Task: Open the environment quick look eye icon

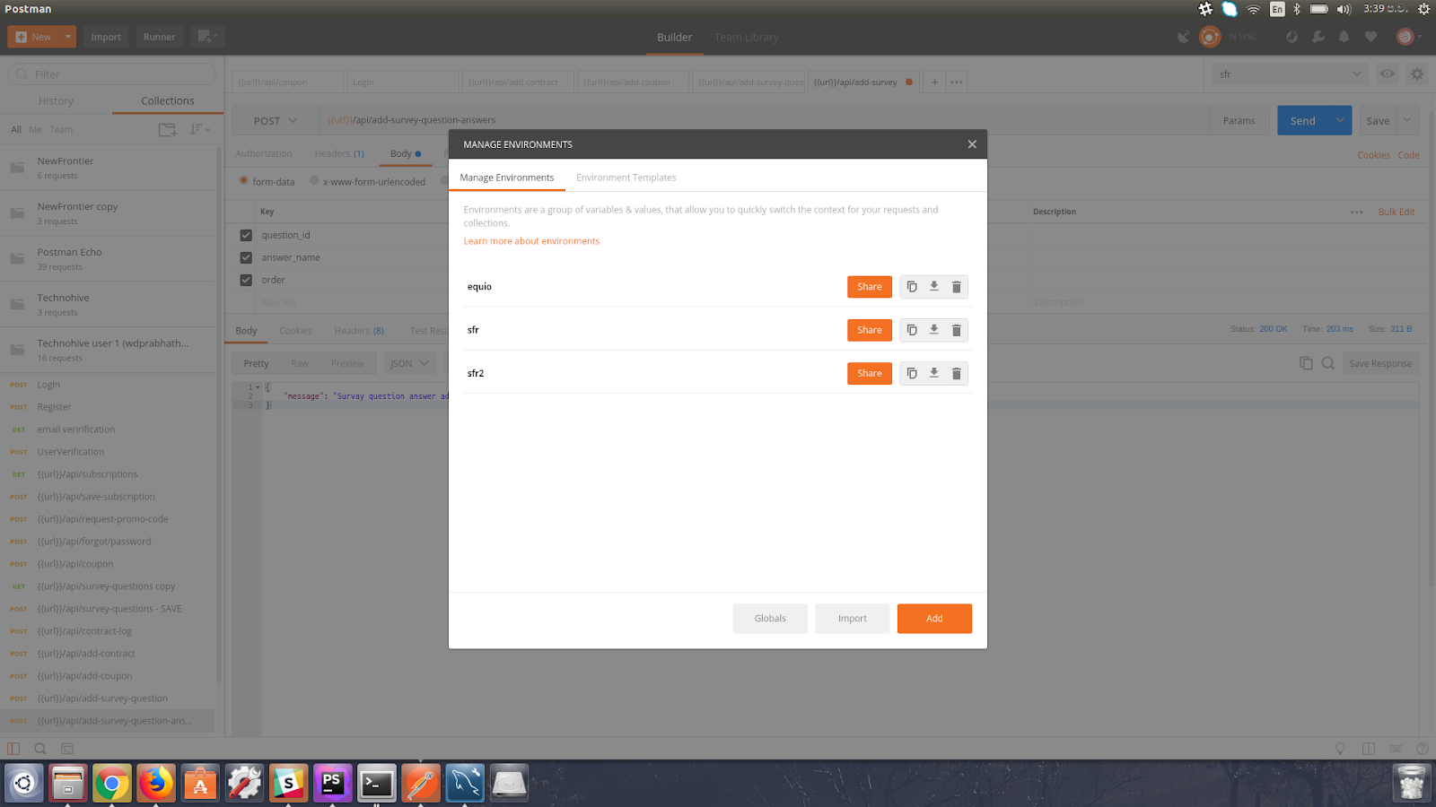Action: point(1387,74)
